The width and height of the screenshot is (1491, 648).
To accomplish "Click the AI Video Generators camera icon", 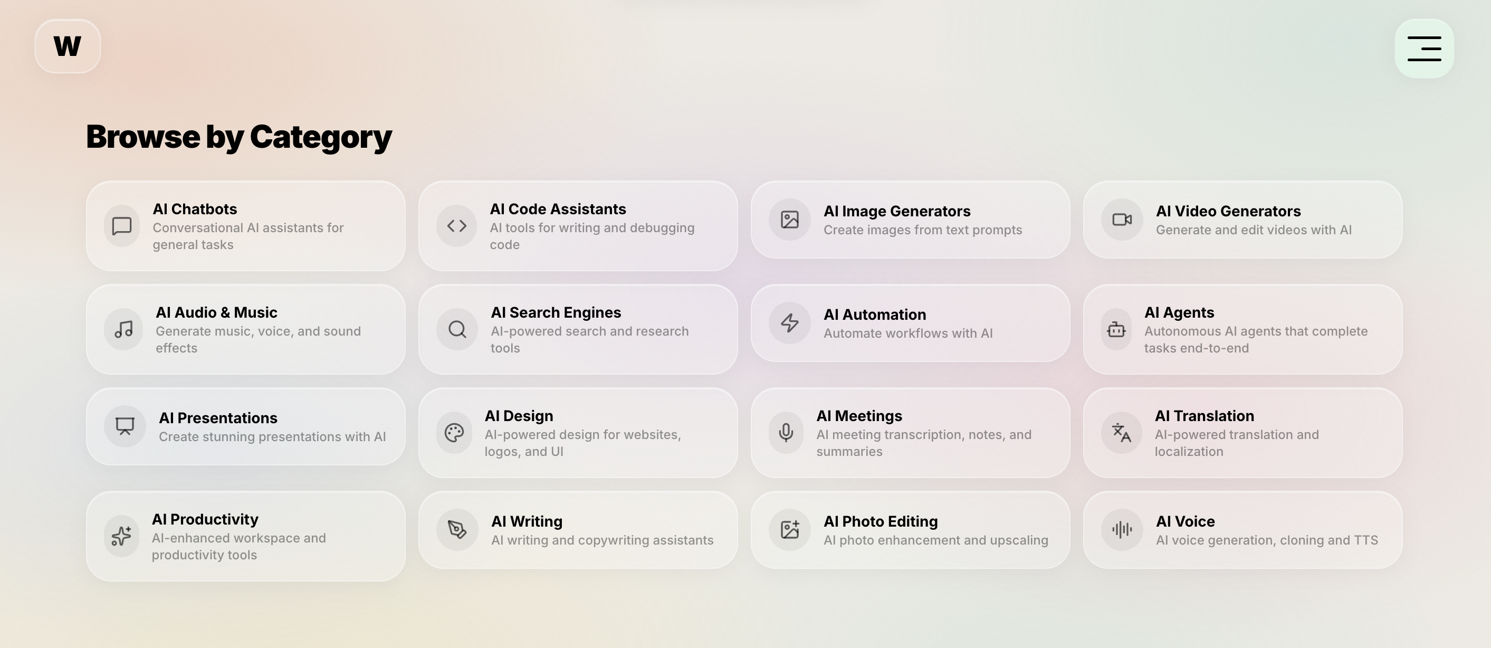I will click(x=1121, y=220).
